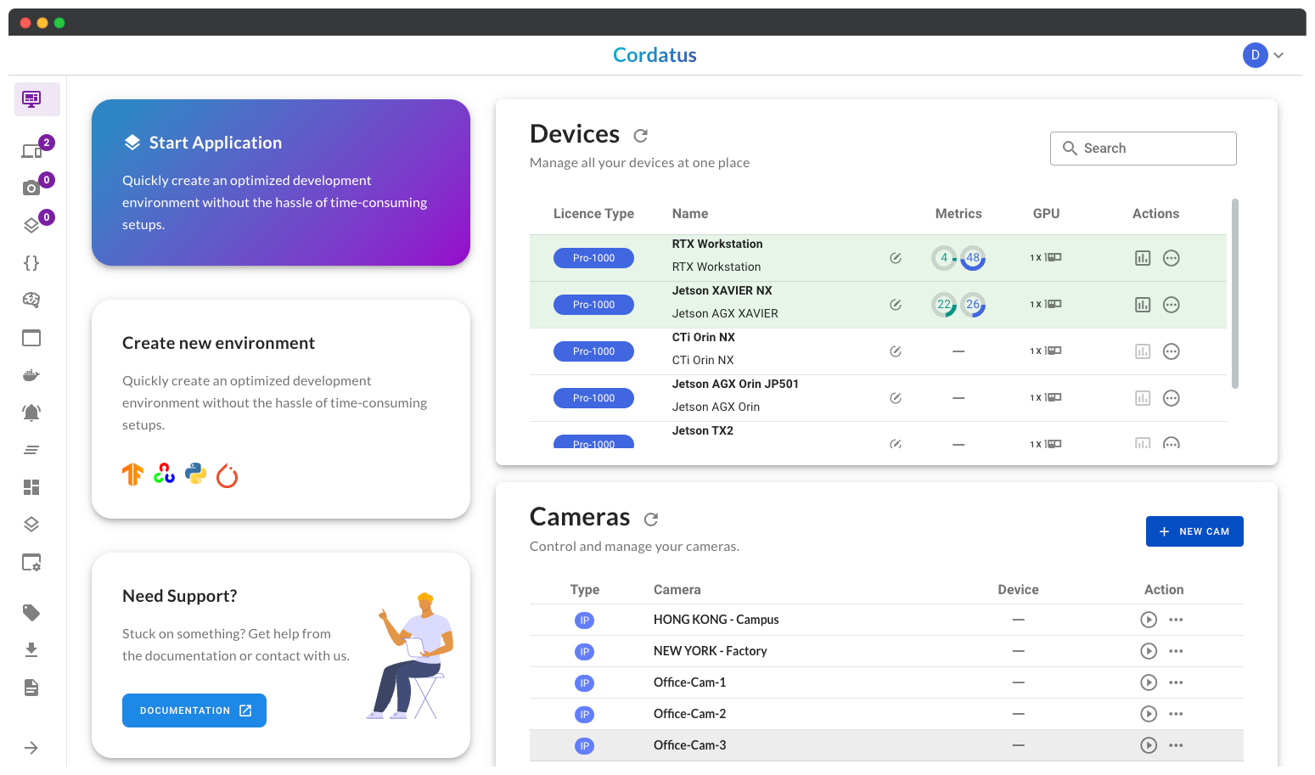
Task: Open more options for Office-Cam-3
Action: point(1176,745)
